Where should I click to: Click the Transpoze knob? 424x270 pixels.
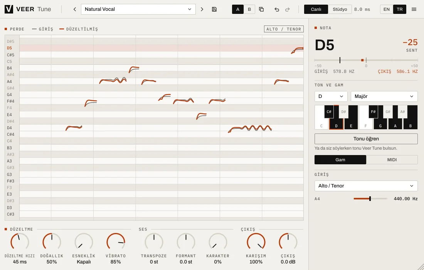(x=154, y=242)
